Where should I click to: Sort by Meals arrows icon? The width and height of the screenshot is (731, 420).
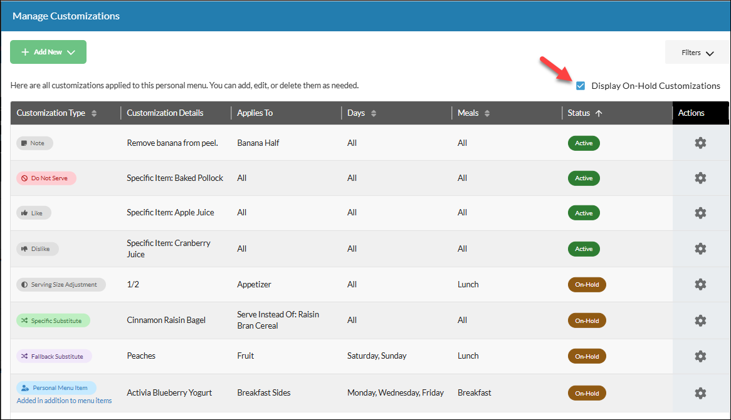pos(486,113)
